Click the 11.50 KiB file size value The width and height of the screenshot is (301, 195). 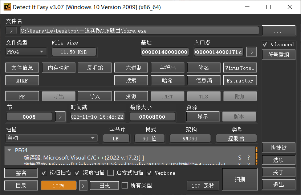[x=74, y=52]
